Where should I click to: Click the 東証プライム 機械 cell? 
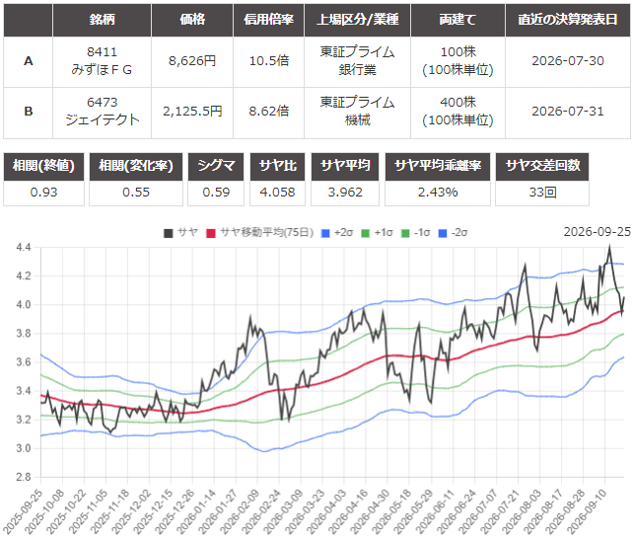pos(358,112)
